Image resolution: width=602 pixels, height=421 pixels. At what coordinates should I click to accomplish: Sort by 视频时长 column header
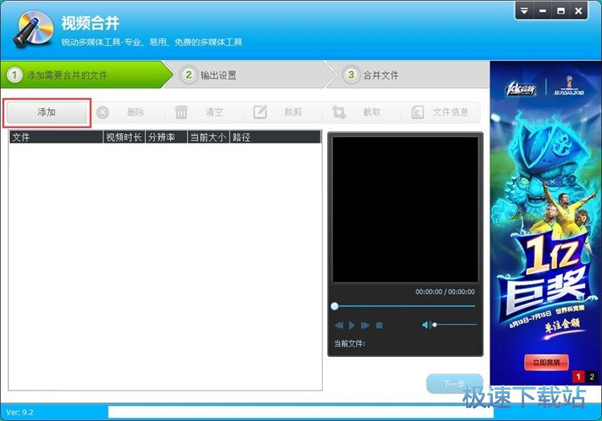tap(124, 137)
